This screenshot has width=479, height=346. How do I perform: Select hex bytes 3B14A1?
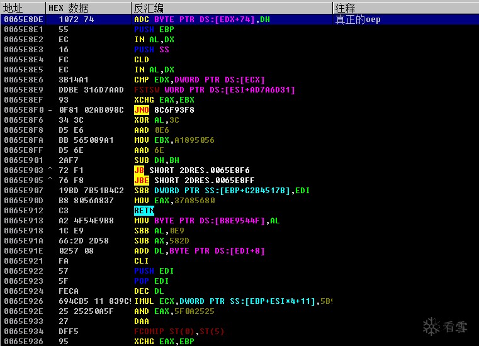[x=74, y=80]
